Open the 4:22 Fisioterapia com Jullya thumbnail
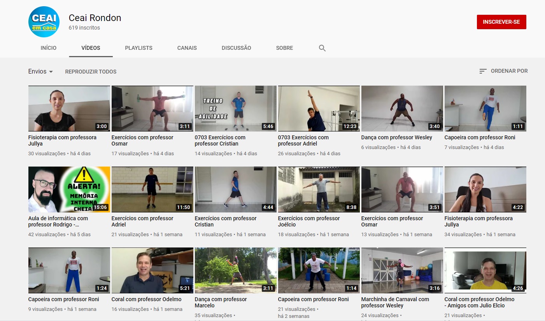The image size is (545, 321). pos(485,189)
